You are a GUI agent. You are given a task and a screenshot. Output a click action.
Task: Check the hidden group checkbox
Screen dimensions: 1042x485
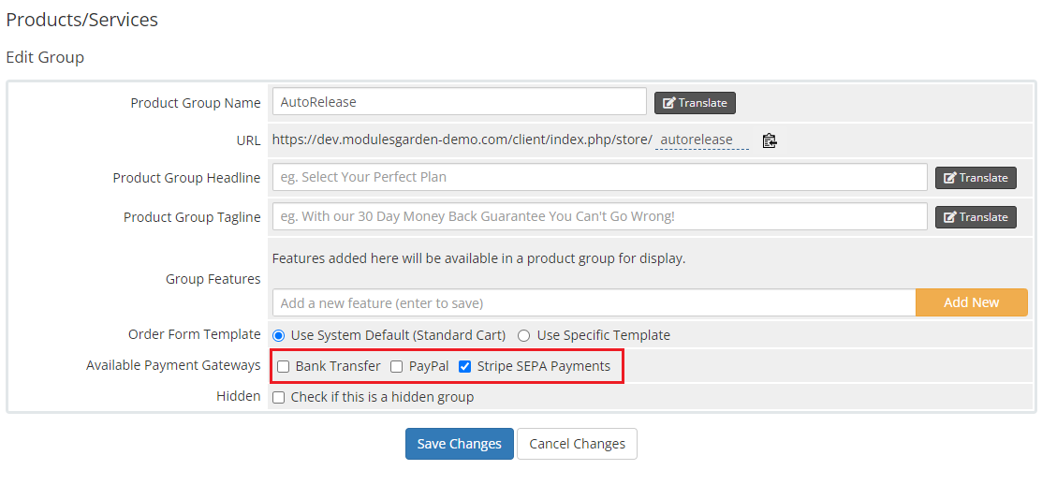(x=279, y=397)
